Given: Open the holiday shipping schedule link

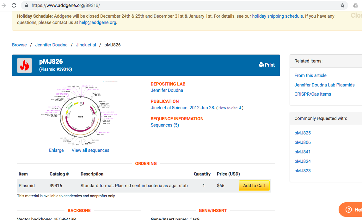Looking at the screenshot, I should (x=277, y=16).
